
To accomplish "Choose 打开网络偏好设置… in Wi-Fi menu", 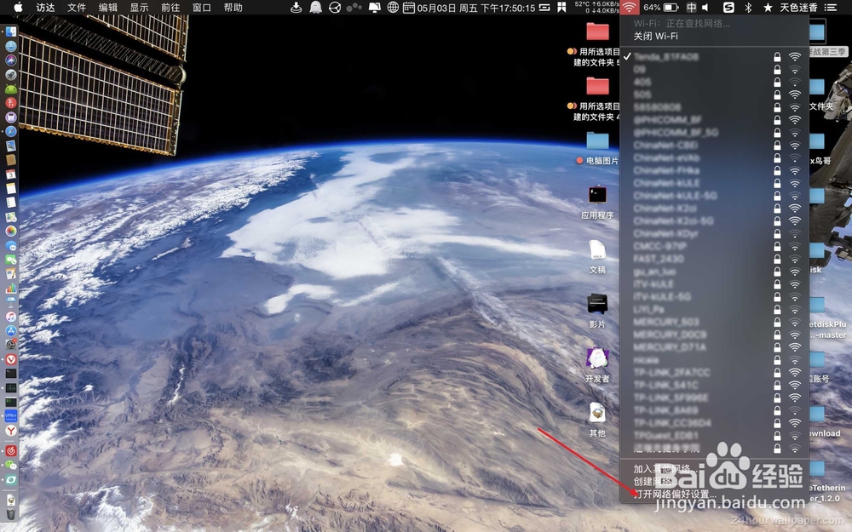I will (714, 494).
